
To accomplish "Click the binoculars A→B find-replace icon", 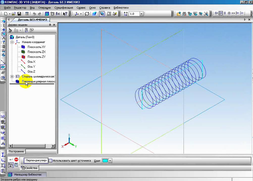I will click(184, 14).
